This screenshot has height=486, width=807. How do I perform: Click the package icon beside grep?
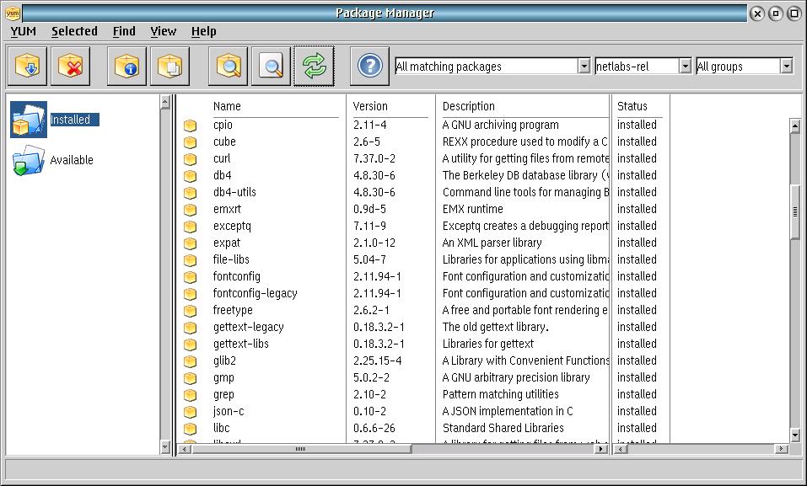[x=191, y=395]
